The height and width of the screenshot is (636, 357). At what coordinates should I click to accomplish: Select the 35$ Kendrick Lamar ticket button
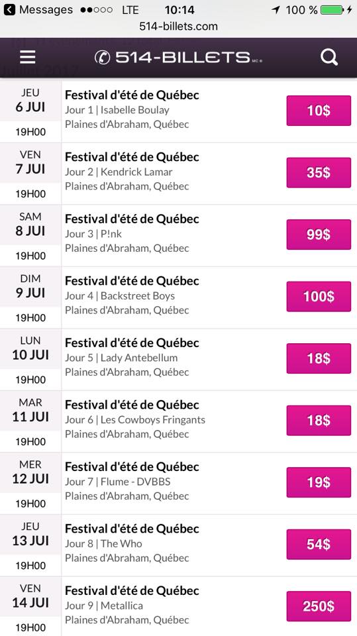319,172
